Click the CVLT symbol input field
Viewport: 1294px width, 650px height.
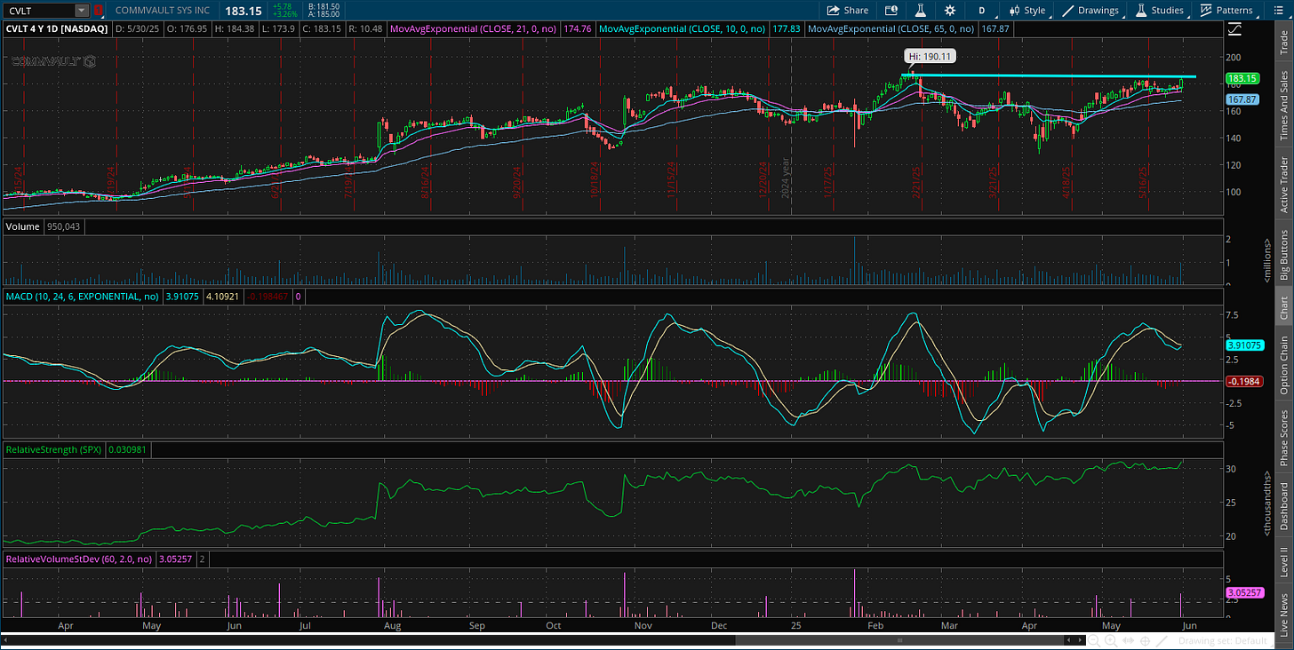38,11
